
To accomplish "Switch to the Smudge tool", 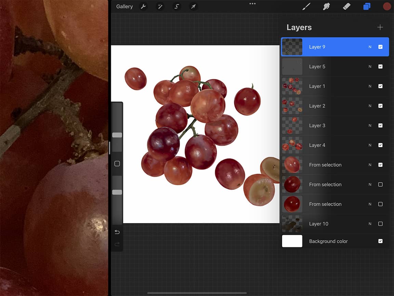I will coord(326,6).
